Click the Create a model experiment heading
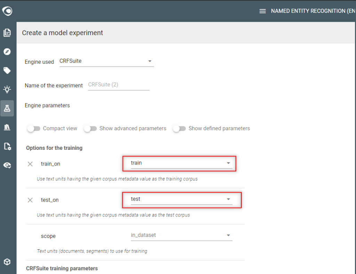Viewport: 356px width, 274px height. click(63, 33)
